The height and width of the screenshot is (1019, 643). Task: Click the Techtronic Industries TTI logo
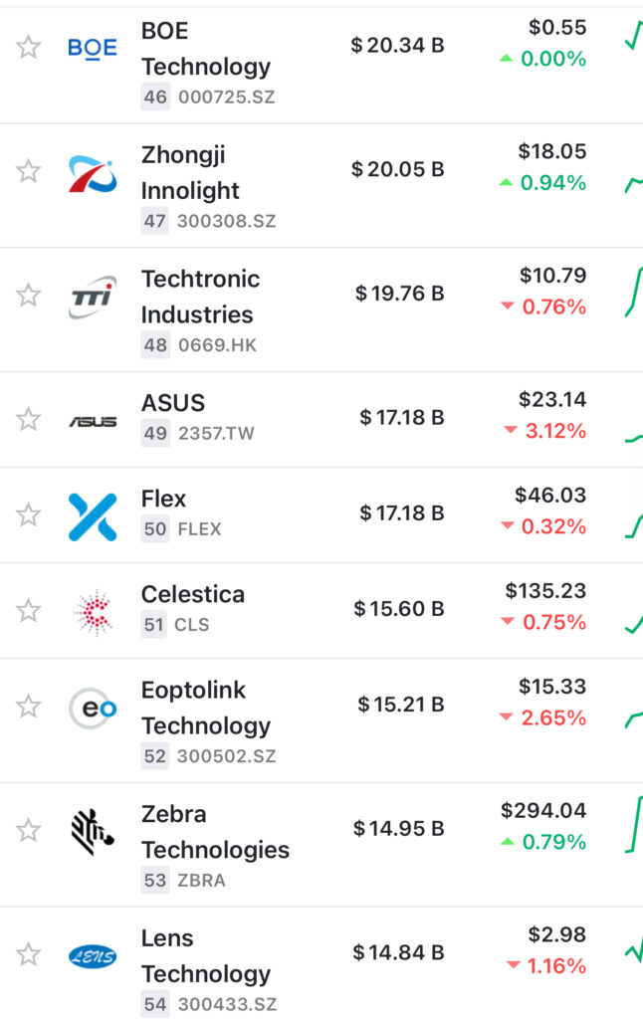coord(93,297)
